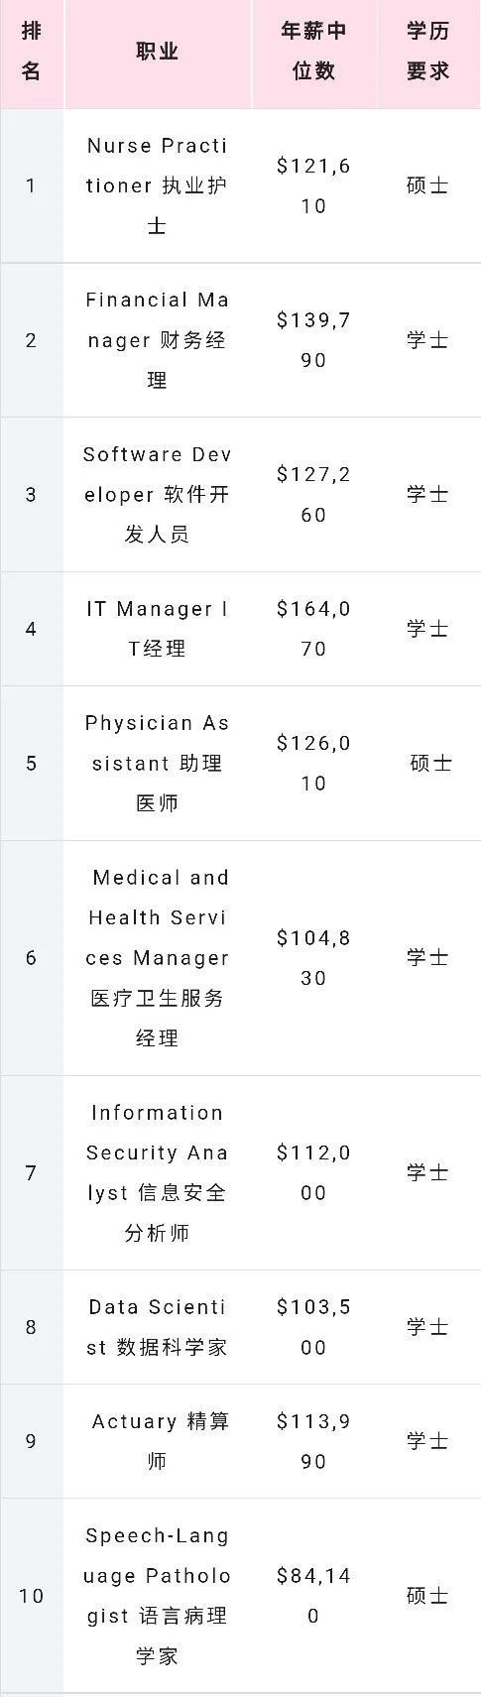The width and height of the screenshot is (481, 1697).
Task: Click the $121,610 salary value
Action: pyautogui.click(x=313, y=186)
